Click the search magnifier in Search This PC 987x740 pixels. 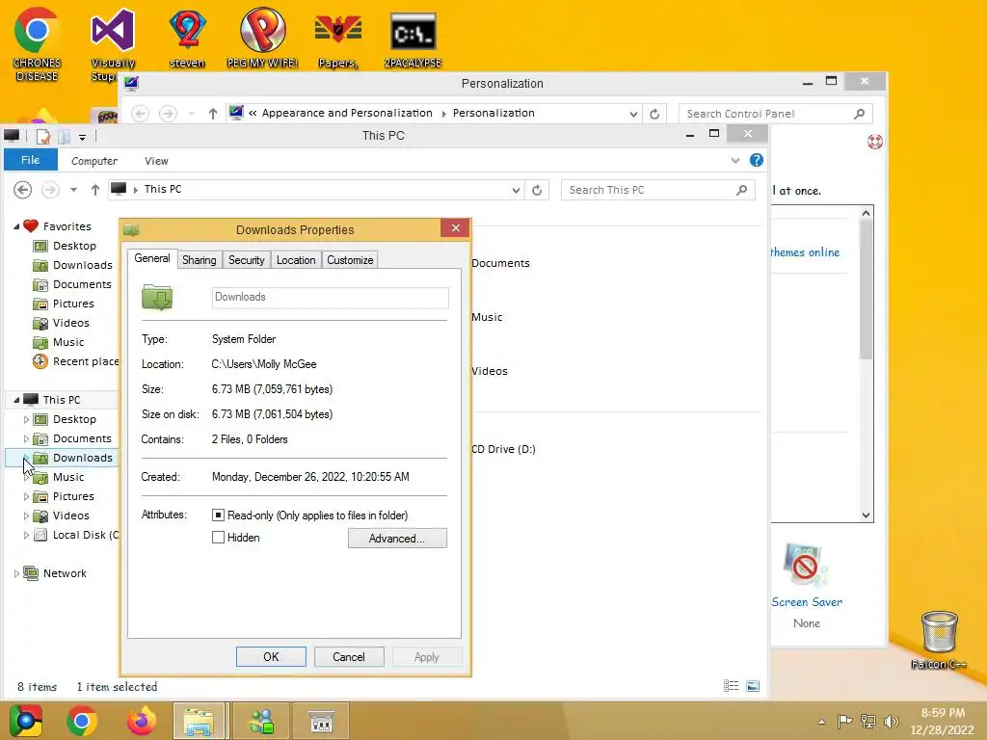[x=742, y=190]
